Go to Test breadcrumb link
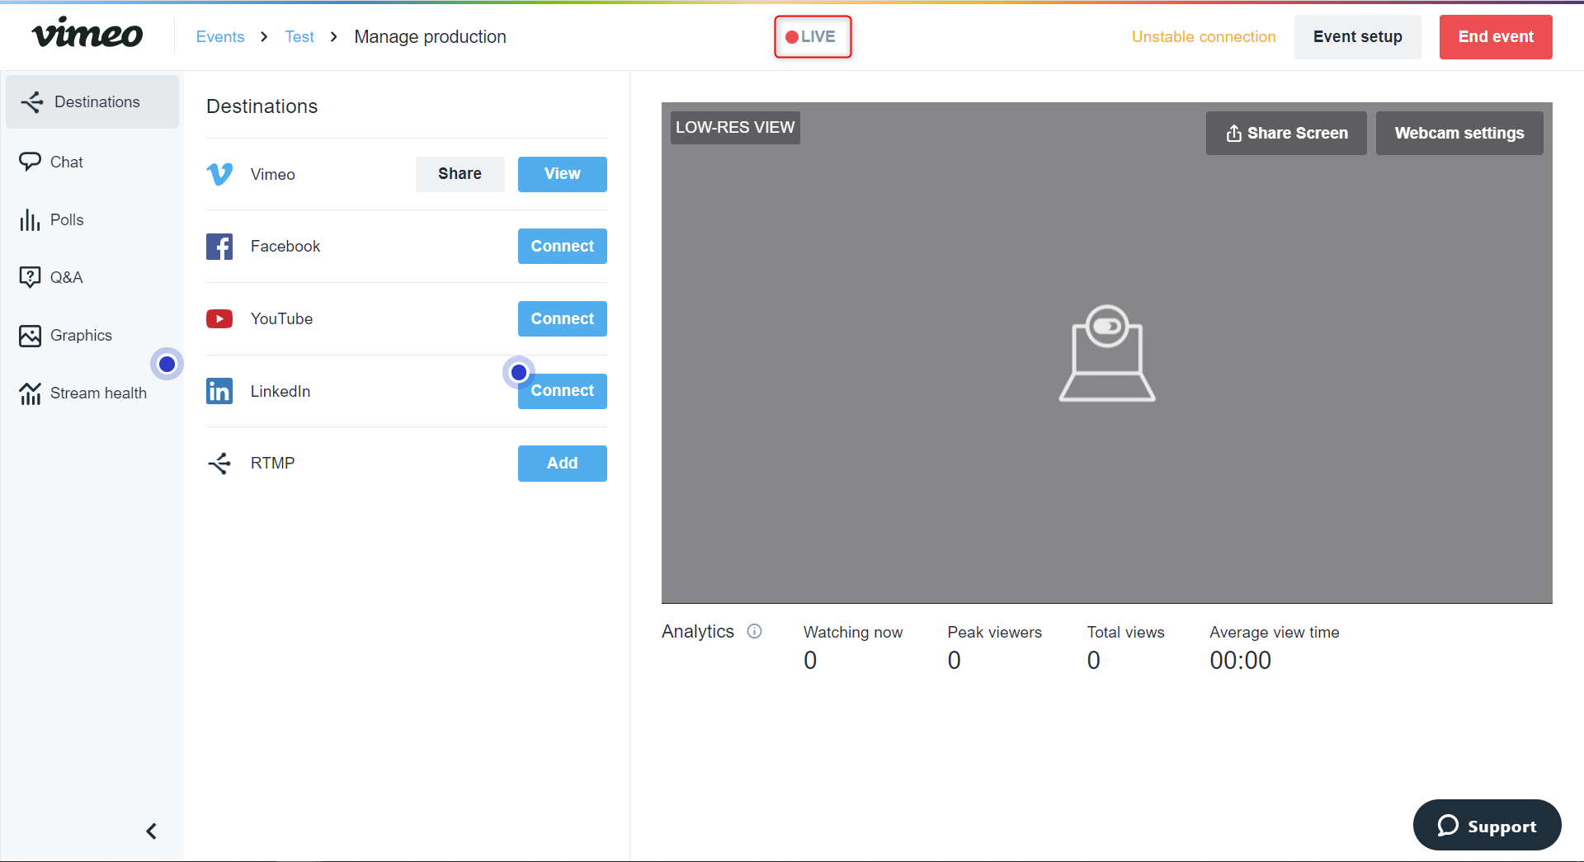The image size is (1584, 862). [x=299, y=37]
